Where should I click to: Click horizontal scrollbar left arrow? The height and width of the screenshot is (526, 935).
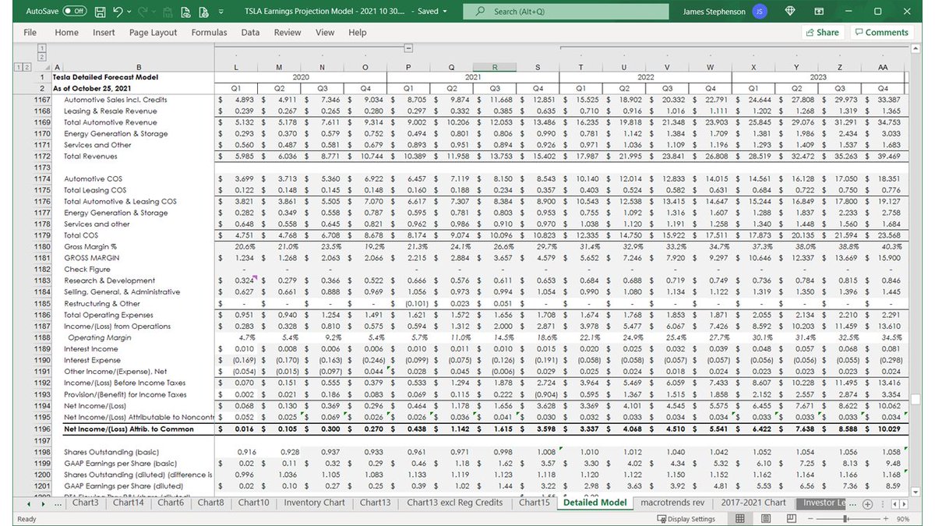click(x=894, y=504)
